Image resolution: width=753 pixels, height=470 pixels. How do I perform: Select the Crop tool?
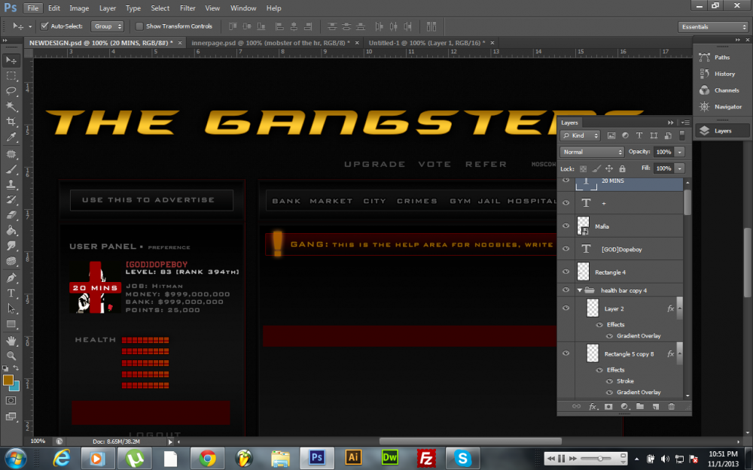click(x=11, y=122)
